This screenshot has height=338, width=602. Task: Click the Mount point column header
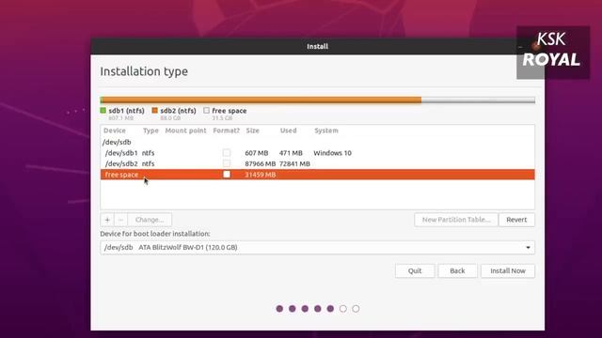[185, 131]
